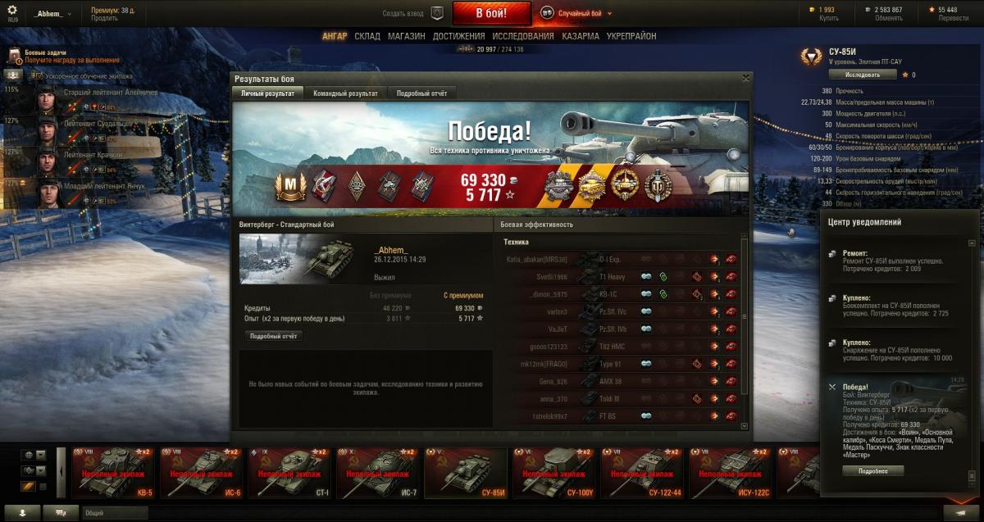Open the ИССЛЕДОВАНИЯ menu item
The width and height of the screenshot is (984, 522).
click(522, 36)
